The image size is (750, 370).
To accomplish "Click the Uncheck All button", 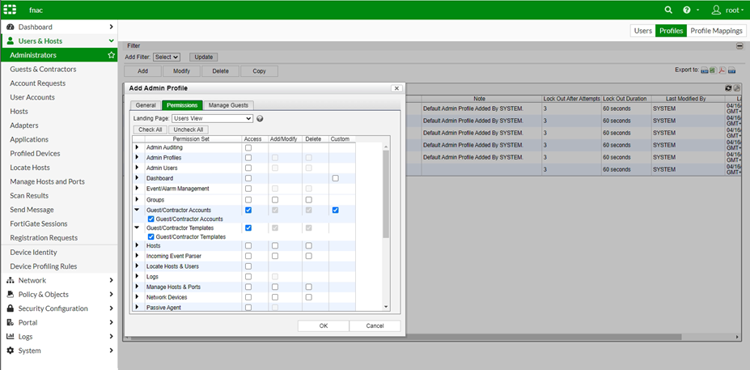I will [x=188, y=130].
